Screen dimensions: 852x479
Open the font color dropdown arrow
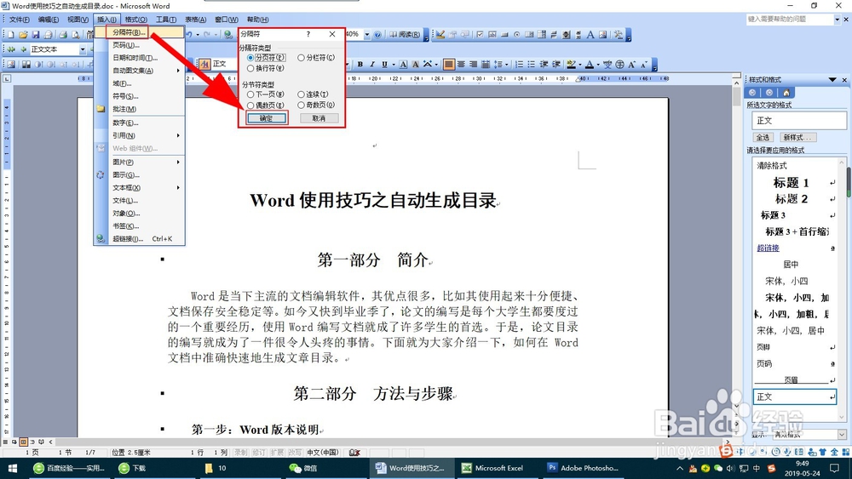pyautogui.click(x=598, y=64)
